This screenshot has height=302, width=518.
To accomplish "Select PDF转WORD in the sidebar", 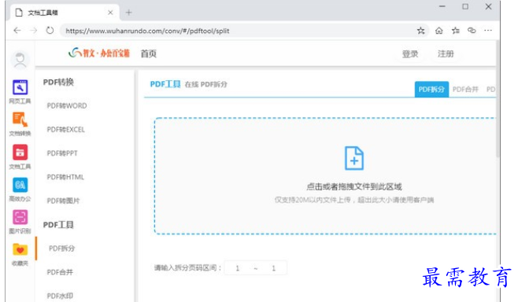I will pos(67,105).
